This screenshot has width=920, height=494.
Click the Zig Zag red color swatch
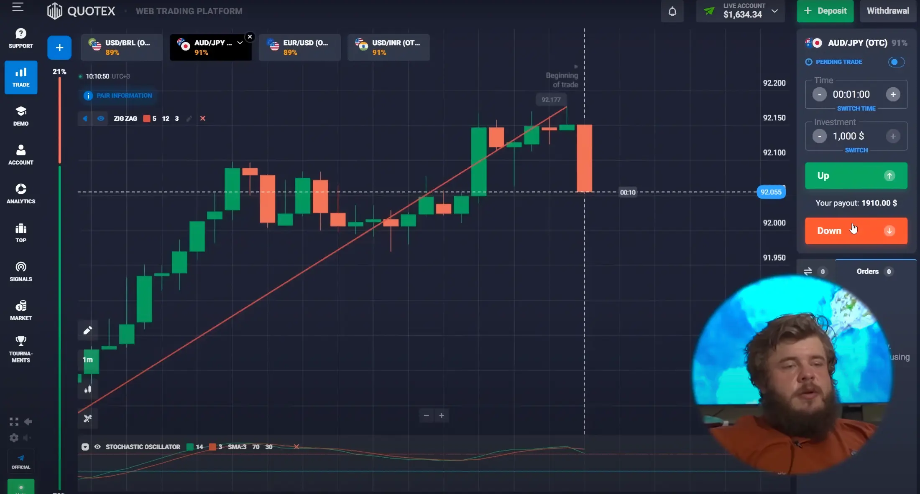pyautogui.click(x=146, y=119)
